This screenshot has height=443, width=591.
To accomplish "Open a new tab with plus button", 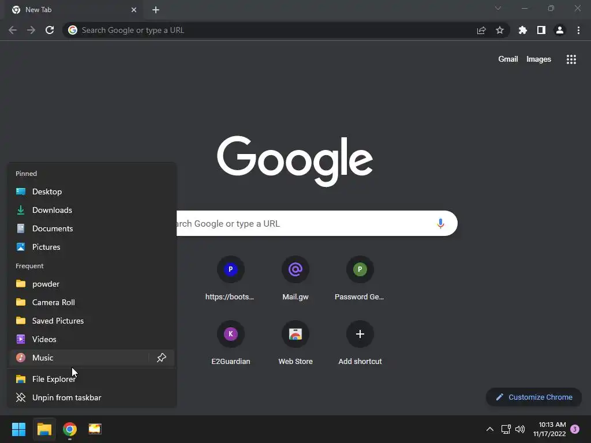I will click(x=156, y=10).
